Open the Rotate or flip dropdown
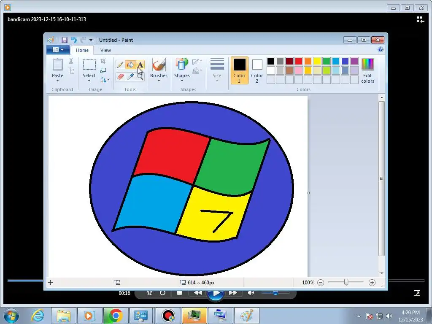 pyautogui.click(x=105, y=80)
